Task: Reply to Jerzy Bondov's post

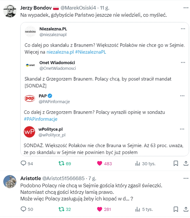Action: click(x=24, y=163)
